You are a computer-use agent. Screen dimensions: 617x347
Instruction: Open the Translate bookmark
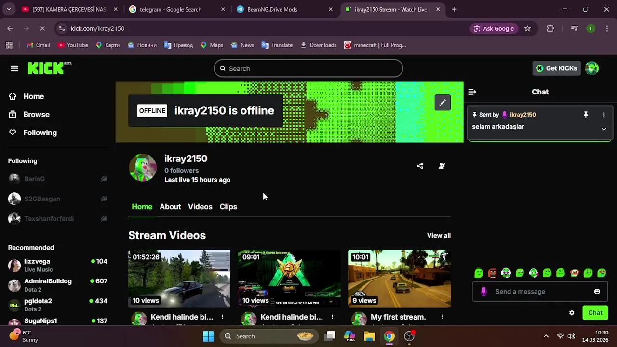[277, 45]
